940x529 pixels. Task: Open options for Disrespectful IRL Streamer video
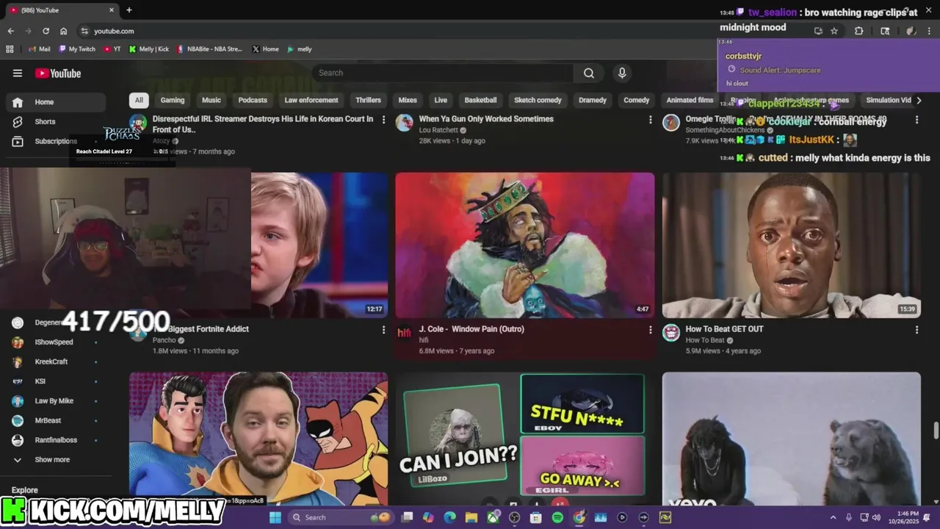tap(383, 120)
